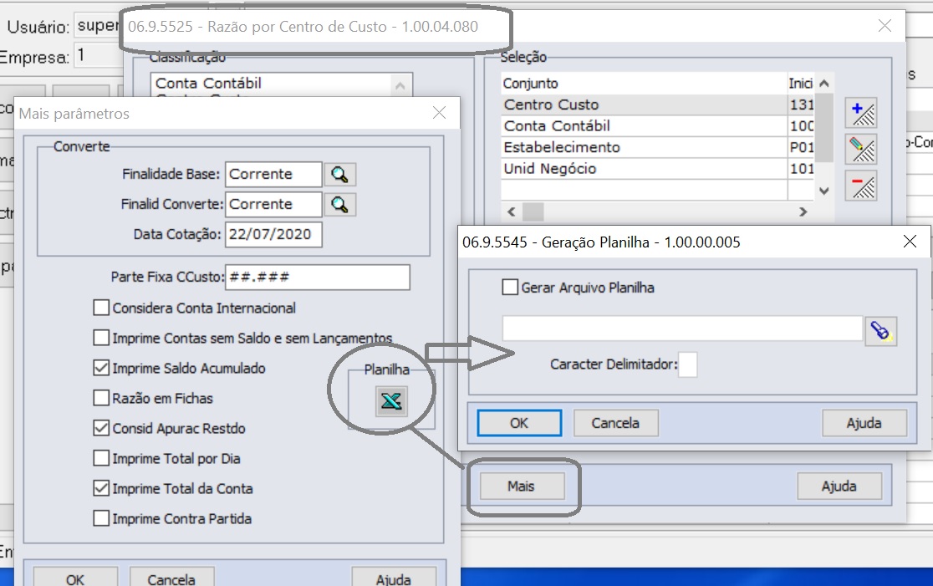
Task: Check Imprime Contas sem Saldo e sem Lançamentos
Action: click(x=101, y=338)
